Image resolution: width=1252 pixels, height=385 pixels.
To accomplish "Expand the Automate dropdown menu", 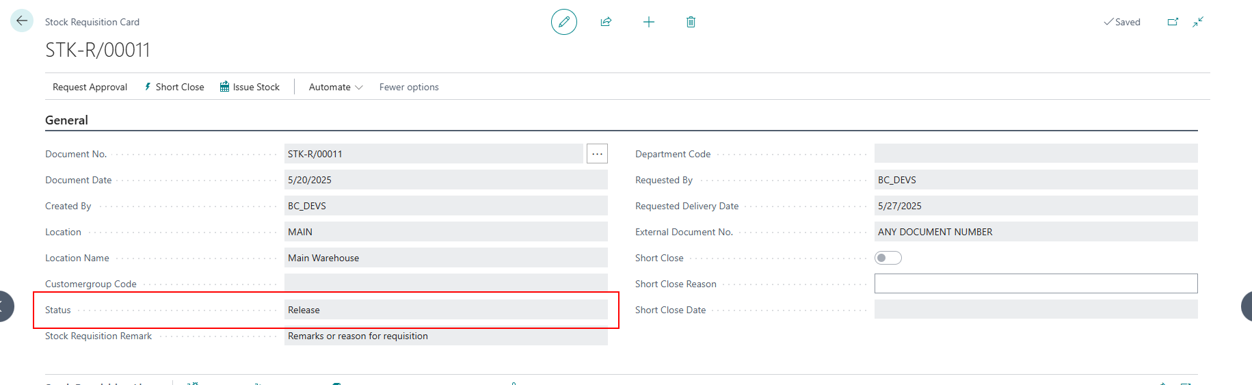I will click(335, 87).
